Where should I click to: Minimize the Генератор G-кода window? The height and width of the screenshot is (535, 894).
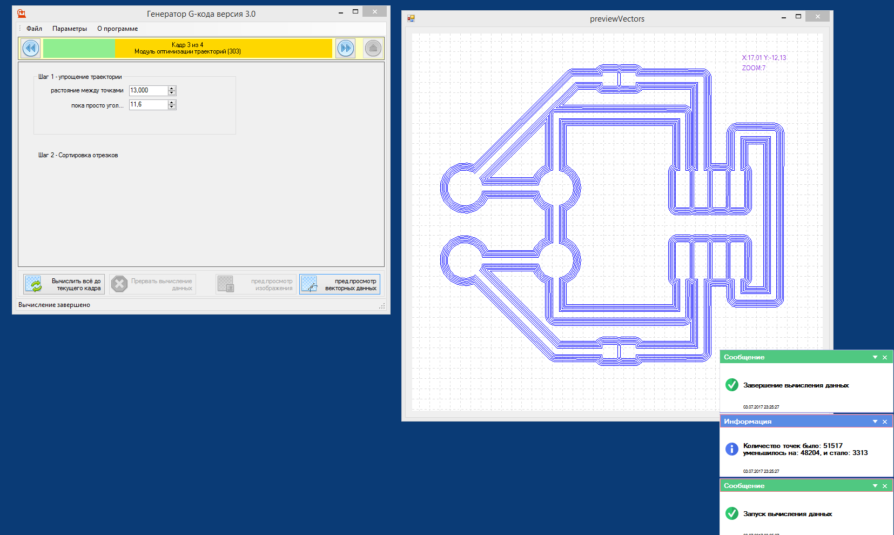(x=341, y=12)
